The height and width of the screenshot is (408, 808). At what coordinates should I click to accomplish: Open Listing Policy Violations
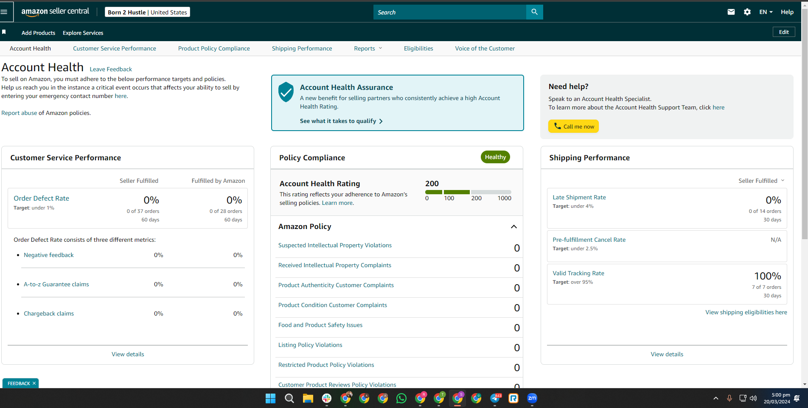(310, 345)
